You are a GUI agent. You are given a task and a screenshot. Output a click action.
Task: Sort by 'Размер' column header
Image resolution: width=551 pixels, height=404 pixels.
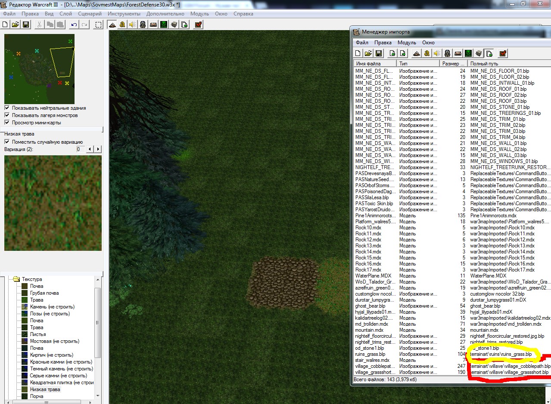(454, 64)
